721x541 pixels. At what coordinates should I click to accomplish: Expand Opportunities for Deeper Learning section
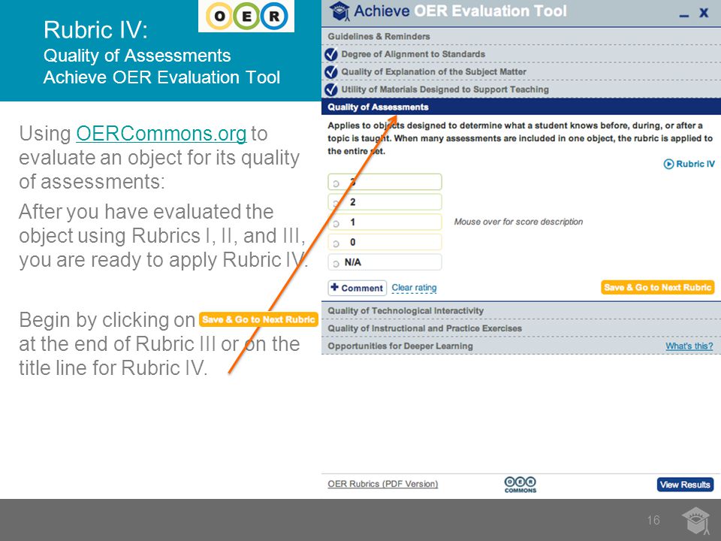point(521,346)
